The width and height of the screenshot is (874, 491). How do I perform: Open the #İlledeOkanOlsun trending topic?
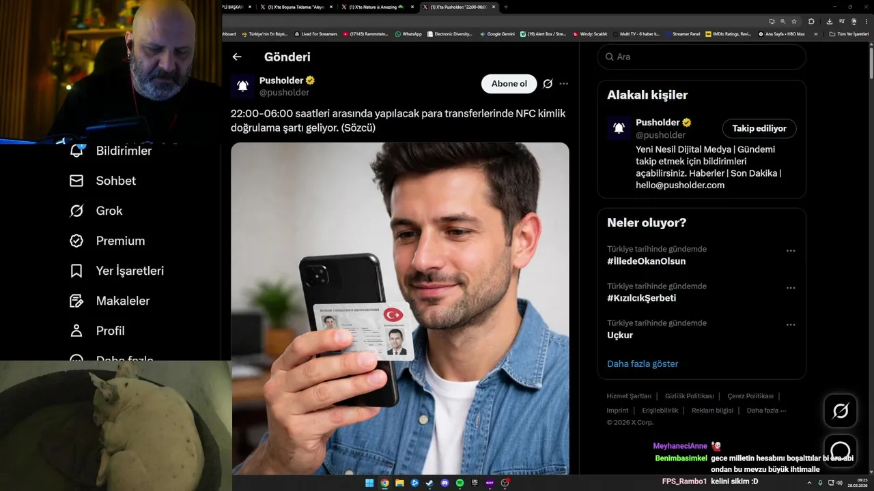646,261
